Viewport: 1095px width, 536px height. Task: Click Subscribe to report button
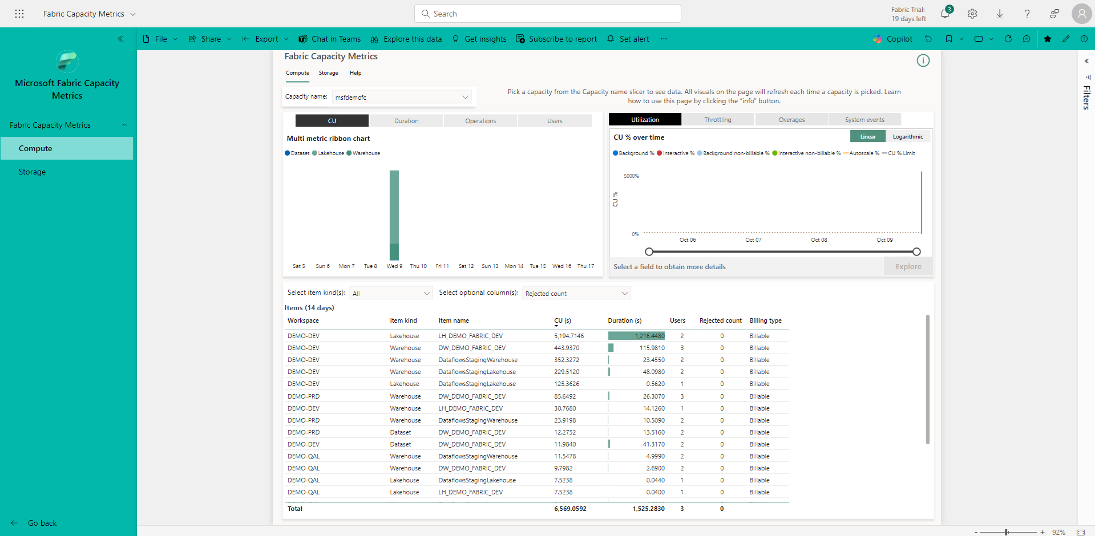click(556, 39)
